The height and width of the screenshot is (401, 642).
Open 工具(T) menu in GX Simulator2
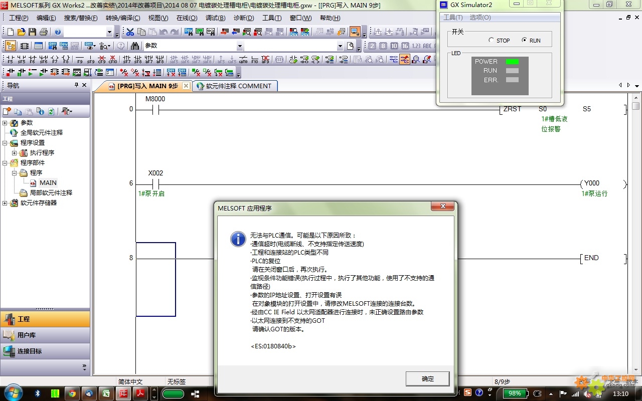453,18
